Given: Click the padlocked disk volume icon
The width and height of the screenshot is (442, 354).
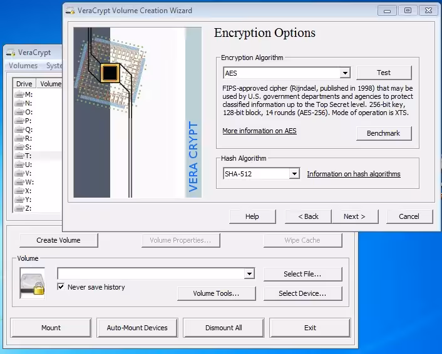Looking at the screenshot, I should (33, 283).
